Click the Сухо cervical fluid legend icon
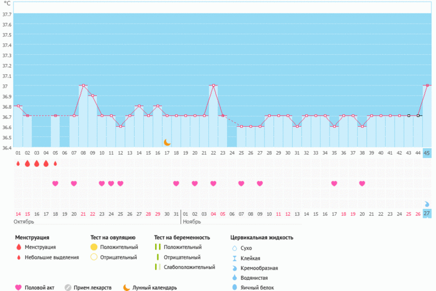Image resolution: width=436 pixels, height=291 pixels. click(x=234, y=248)
